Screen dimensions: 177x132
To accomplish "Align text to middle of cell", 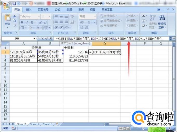I will click(x=61, y=16).
